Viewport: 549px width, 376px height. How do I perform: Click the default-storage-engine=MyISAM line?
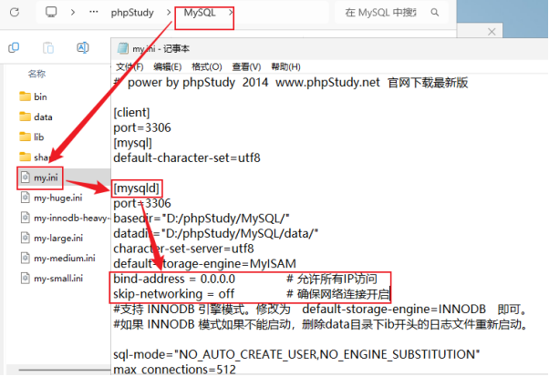pyautogui.click(x=205, y=263)
